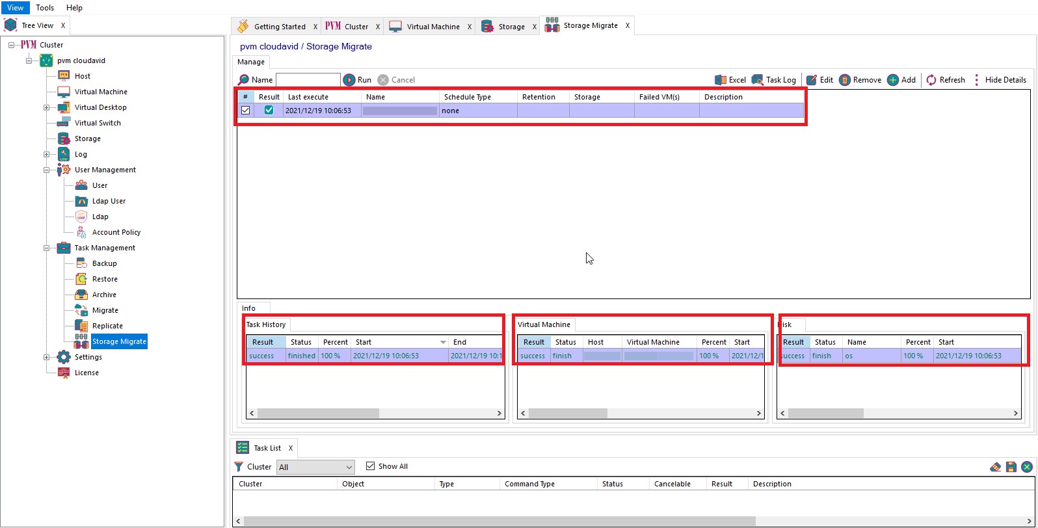Uncheck the row checkbox in the # column
The width and height of the screenshot is (1038, 528).
[x=245, y=111]
